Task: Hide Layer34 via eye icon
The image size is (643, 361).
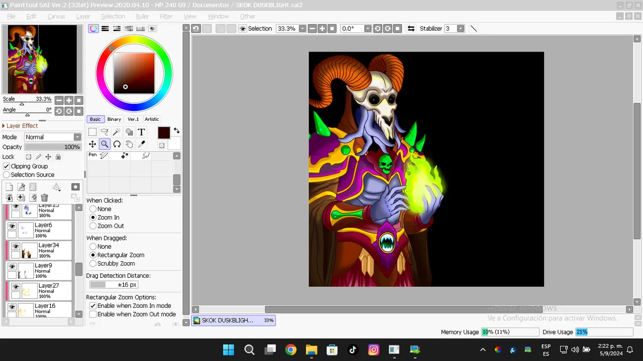Action: click(16, 247)
